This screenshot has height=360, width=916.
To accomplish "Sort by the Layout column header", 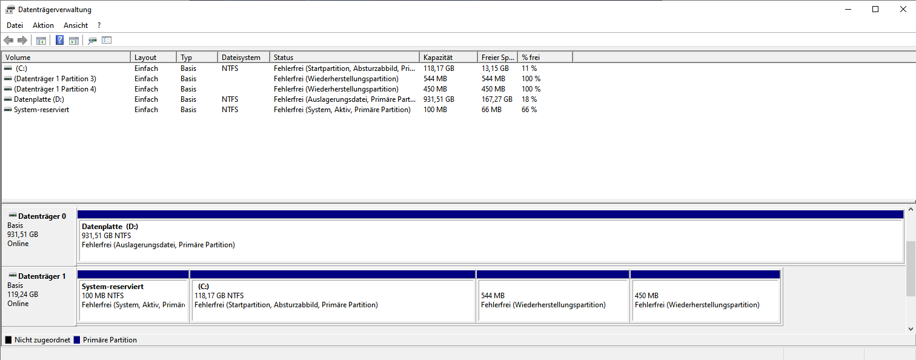I will click(154, 58).
